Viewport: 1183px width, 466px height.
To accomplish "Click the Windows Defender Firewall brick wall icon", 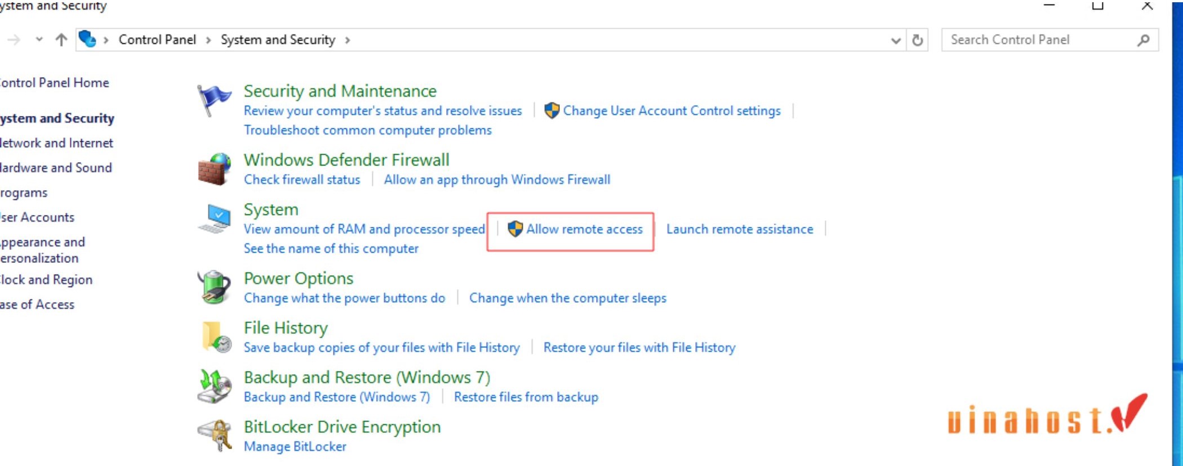I will pyautogui.click(x=215, y=169).
